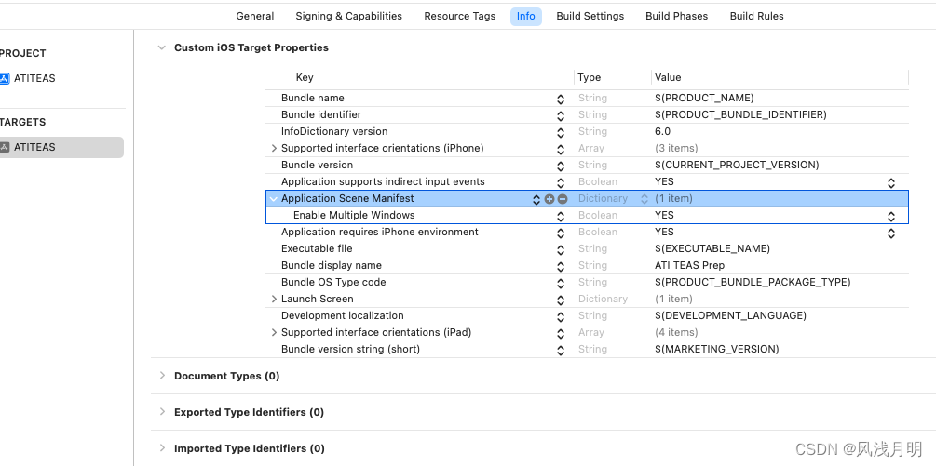
Task: Select the $(PRODUCT_BUNDLE_PACKAGE_TYPE) value
Action: pos(753,282)
